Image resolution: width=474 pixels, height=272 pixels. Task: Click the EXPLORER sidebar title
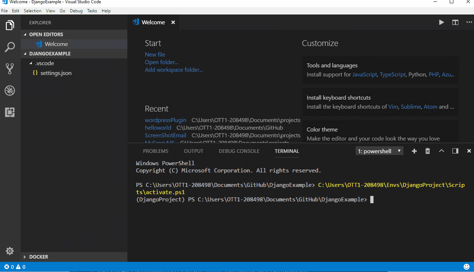pos(40,22)
